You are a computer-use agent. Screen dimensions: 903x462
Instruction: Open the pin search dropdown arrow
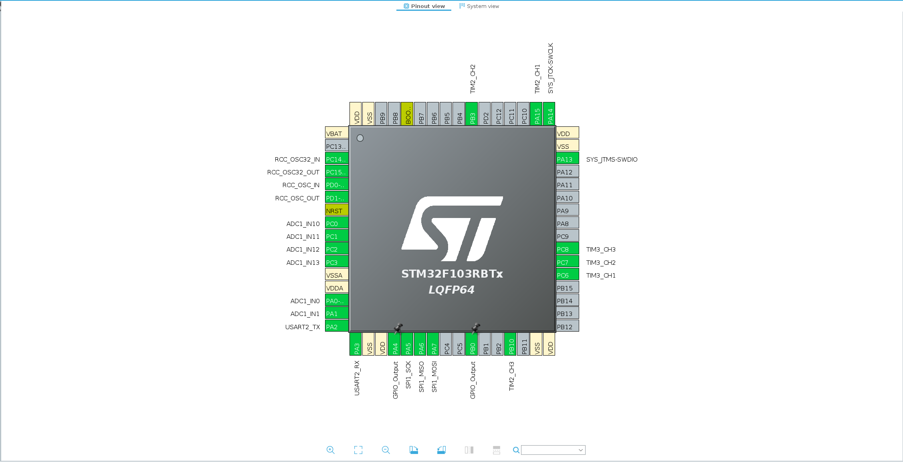click(x=580, y=450)
